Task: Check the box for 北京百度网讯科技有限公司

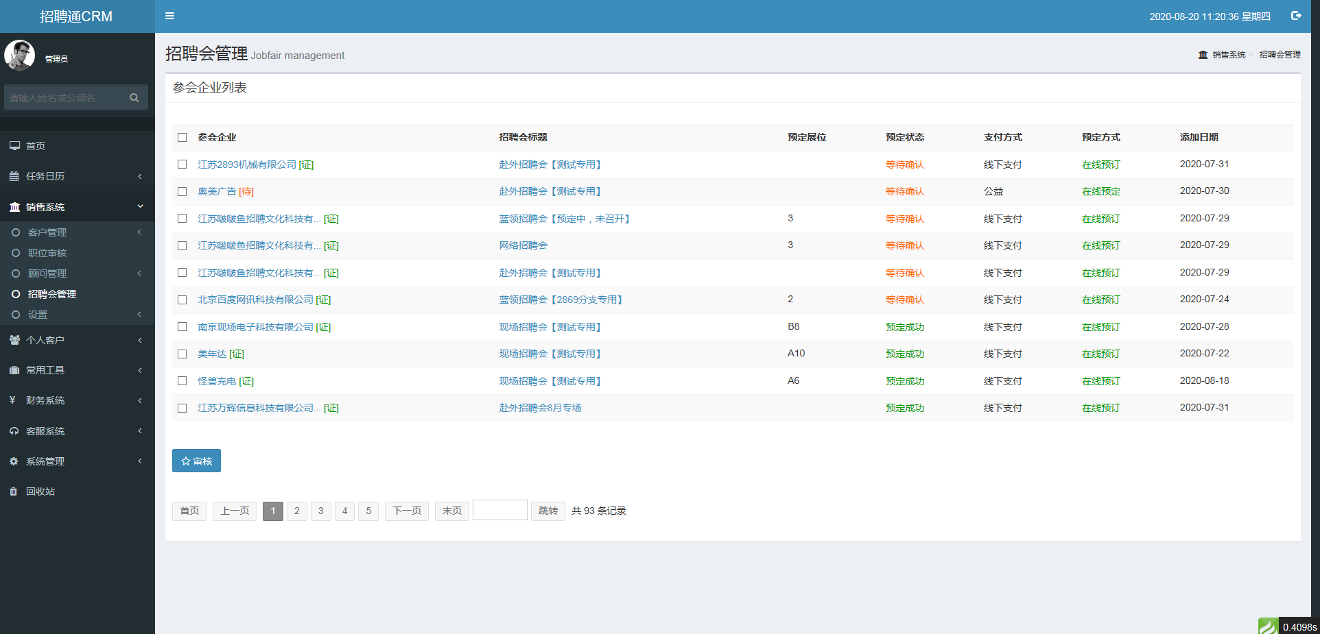Action: pyautogui.click(x=182, y=300)
